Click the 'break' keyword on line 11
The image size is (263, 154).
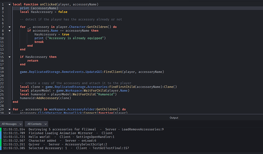click(39, 42)
